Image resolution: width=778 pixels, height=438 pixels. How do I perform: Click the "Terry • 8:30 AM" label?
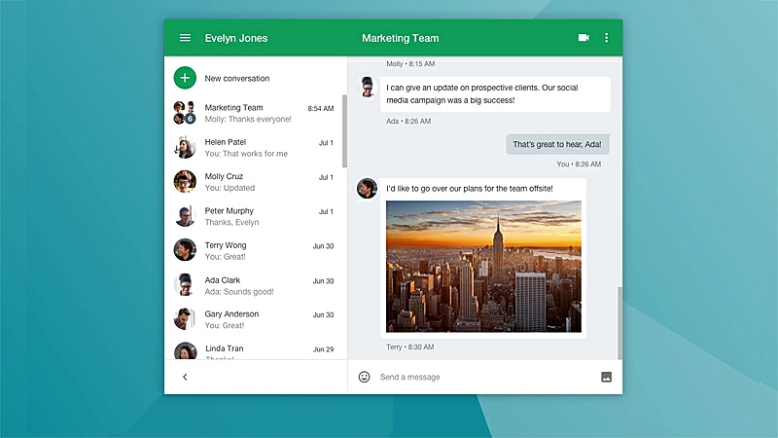click(409, 347)
